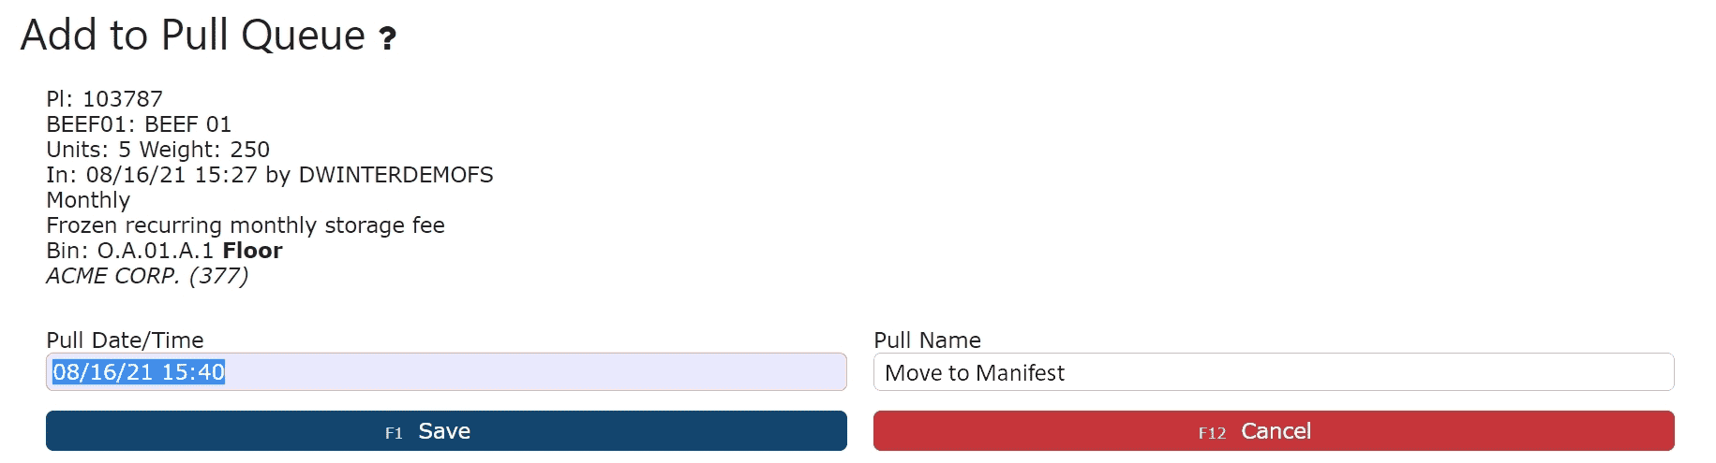Select the bold Floor bin label
Screen dimensions: 1716x463
click(x=252, y=251)
